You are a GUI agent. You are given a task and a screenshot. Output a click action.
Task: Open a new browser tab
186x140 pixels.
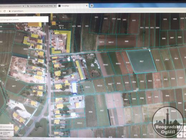(x=92, y=6)
